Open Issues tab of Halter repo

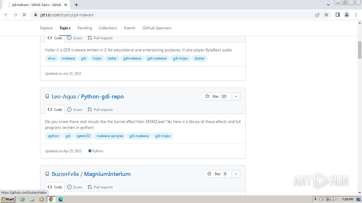75,38
